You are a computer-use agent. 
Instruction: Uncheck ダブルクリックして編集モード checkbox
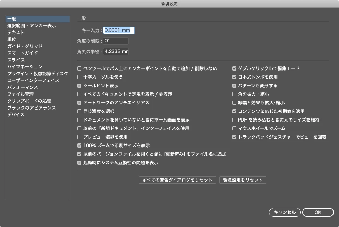click(234, 68)
